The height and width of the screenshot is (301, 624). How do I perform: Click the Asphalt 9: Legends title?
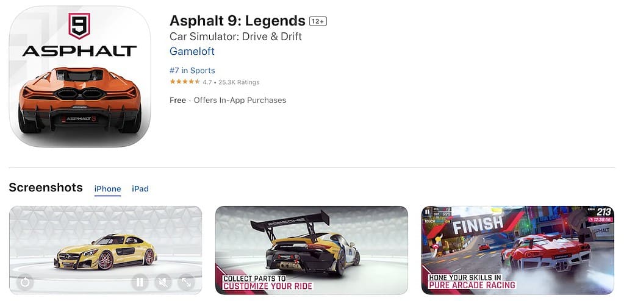[x=237, y=20]
